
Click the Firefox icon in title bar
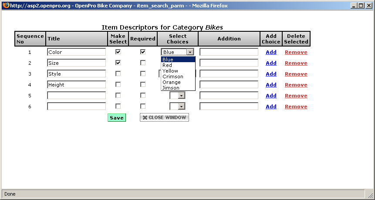tap(5, 6)
